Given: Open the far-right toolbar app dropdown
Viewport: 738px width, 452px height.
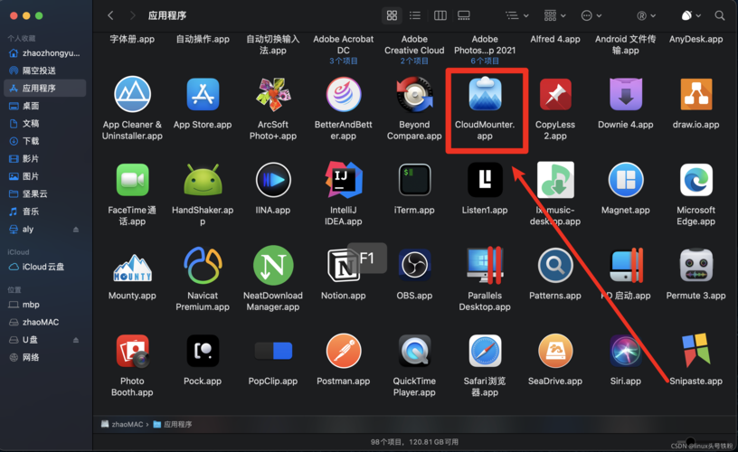Looking at the screenshot, I should coord(691,15).
